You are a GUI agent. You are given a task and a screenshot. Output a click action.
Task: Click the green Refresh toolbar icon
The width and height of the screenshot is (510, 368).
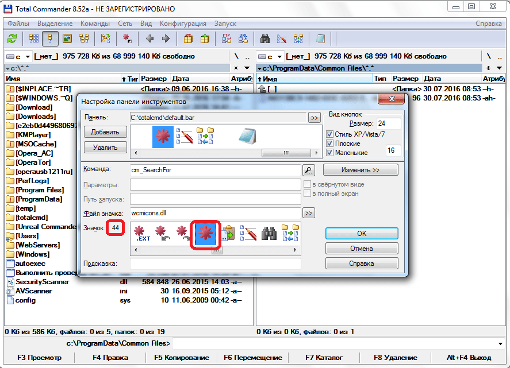[x=12, y=38]
